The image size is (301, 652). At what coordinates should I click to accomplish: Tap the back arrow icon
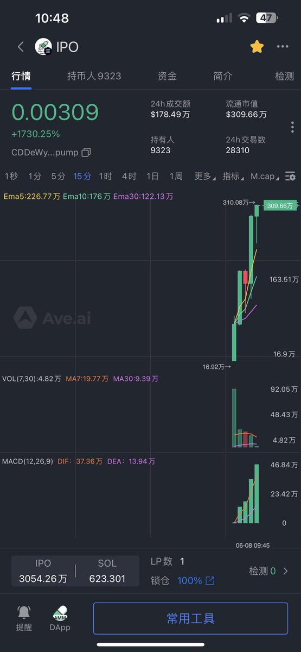(21, 47)
